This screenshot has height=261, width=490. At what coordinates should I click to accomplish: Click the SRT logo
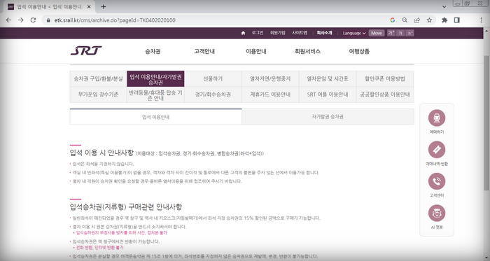(86, 50)
